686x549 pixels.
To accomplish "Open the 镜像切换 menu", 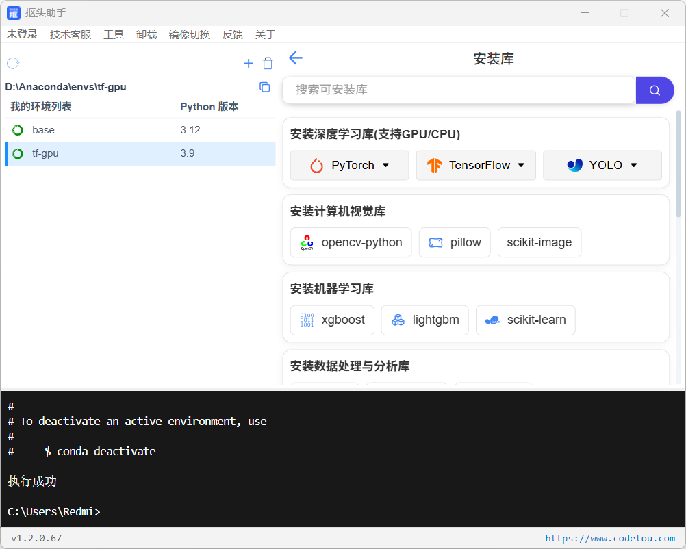I will 190,34.
